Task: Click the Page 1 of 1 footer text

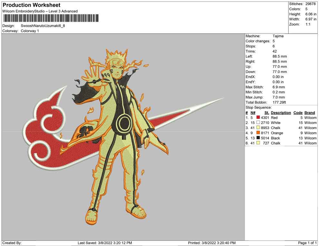Action: click(307, 243)
